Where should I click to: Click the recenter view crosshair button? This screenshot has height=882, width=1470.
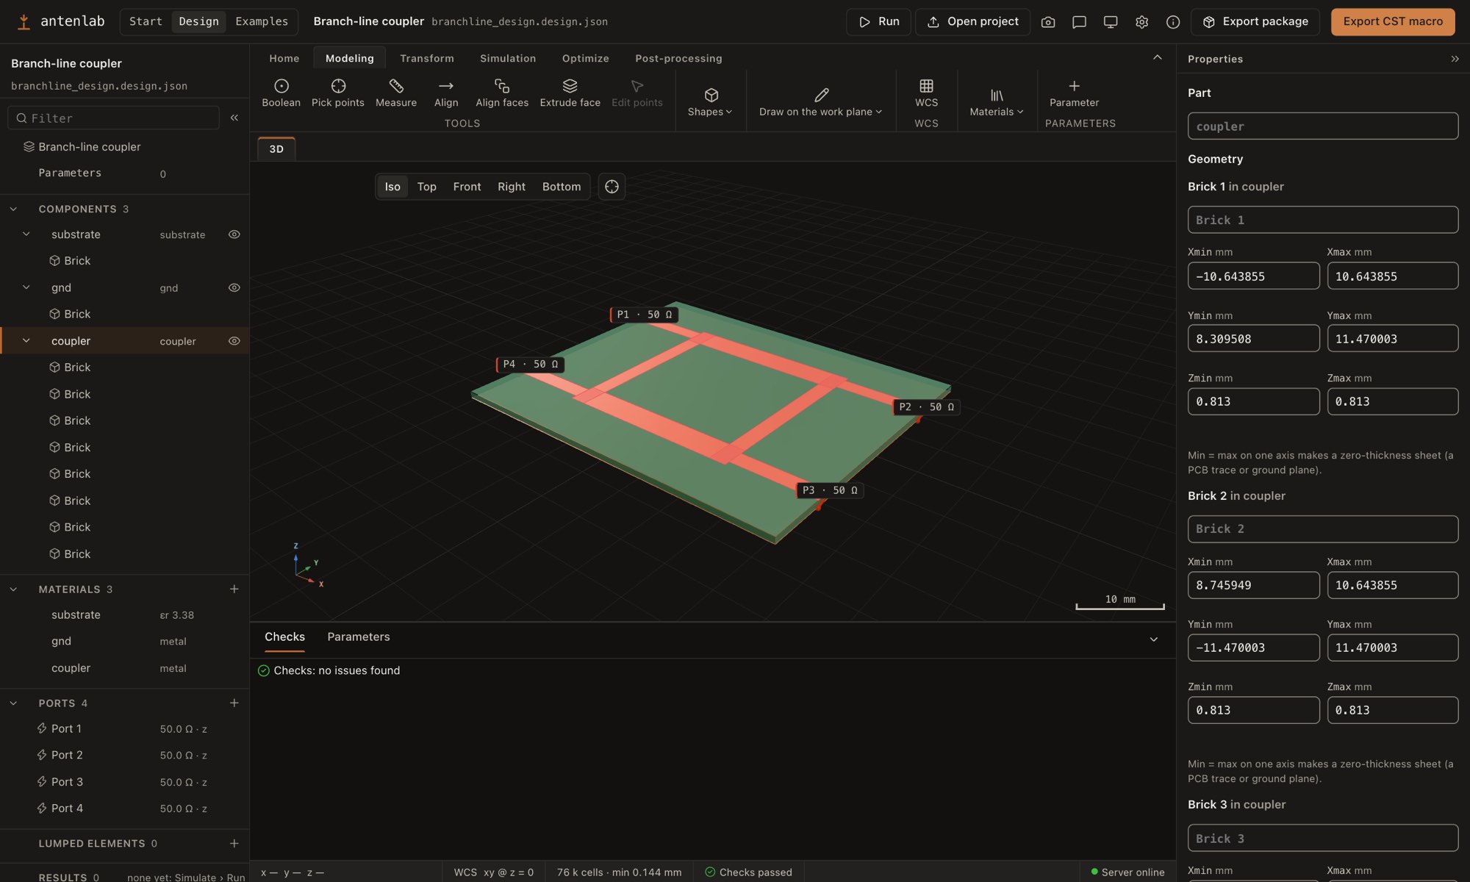612,187
